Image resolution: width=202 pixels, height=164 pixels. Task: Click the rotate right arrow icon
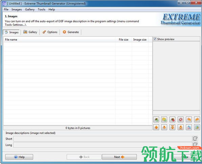coord(197,120)
